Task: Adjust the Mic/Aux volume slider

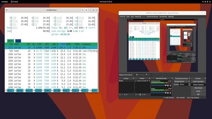Action: coord(159,93)
